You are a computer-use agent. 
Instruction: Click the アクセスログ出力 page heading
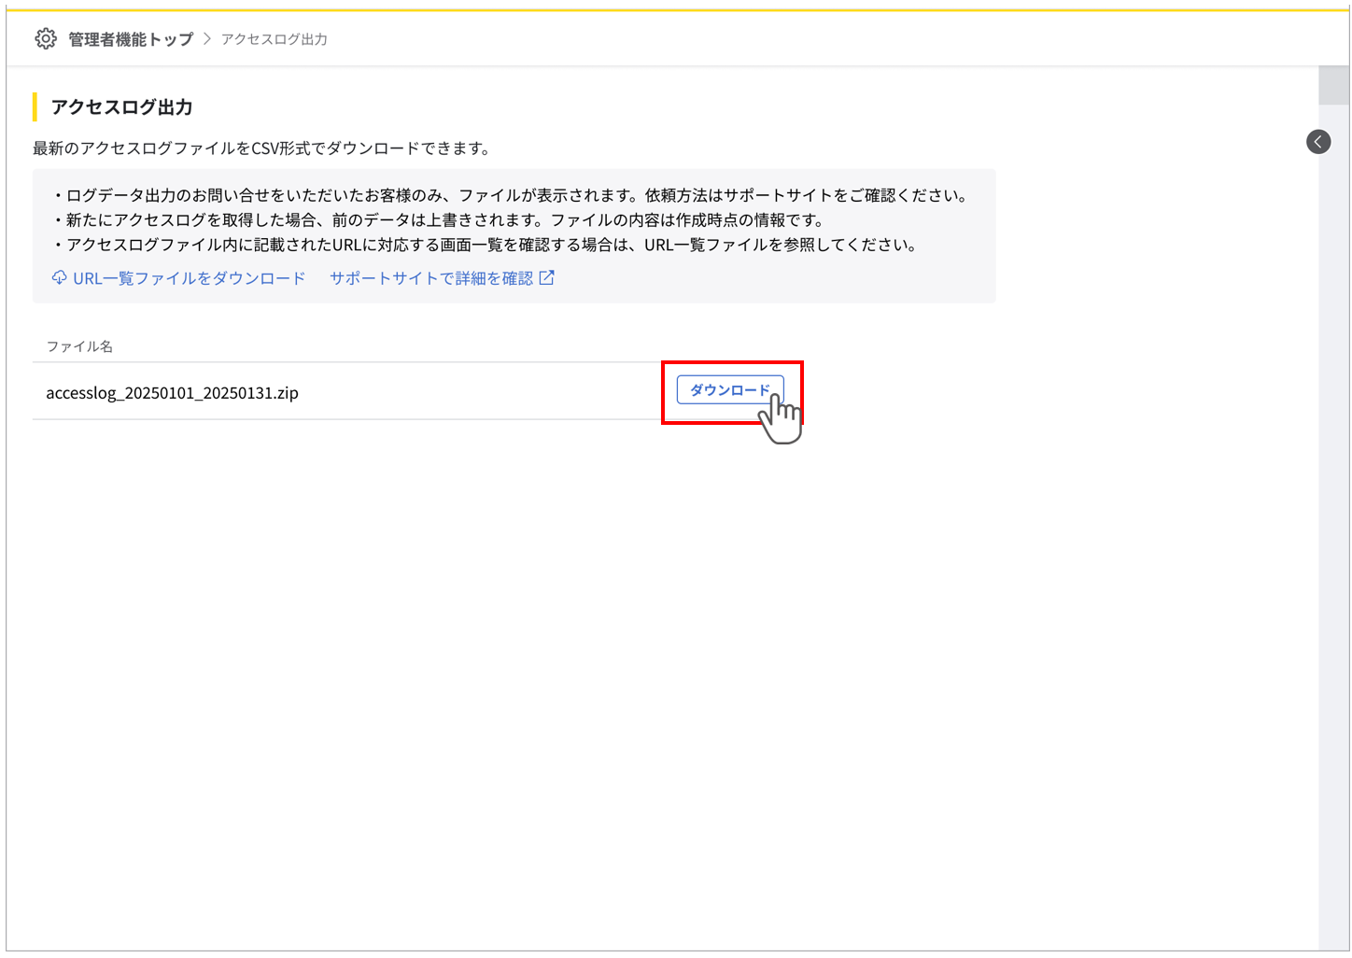click(x=121, y=107)
